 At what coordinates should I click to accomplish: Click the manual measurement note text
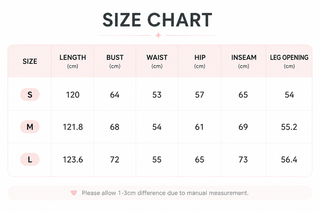pyautogui.click(x=165, y=193)
